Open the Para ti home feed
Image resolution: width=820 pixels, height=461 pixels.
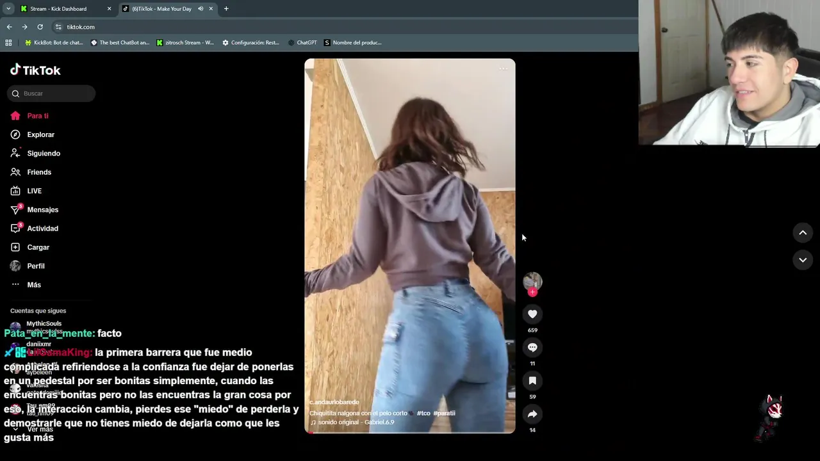[29, 116]
